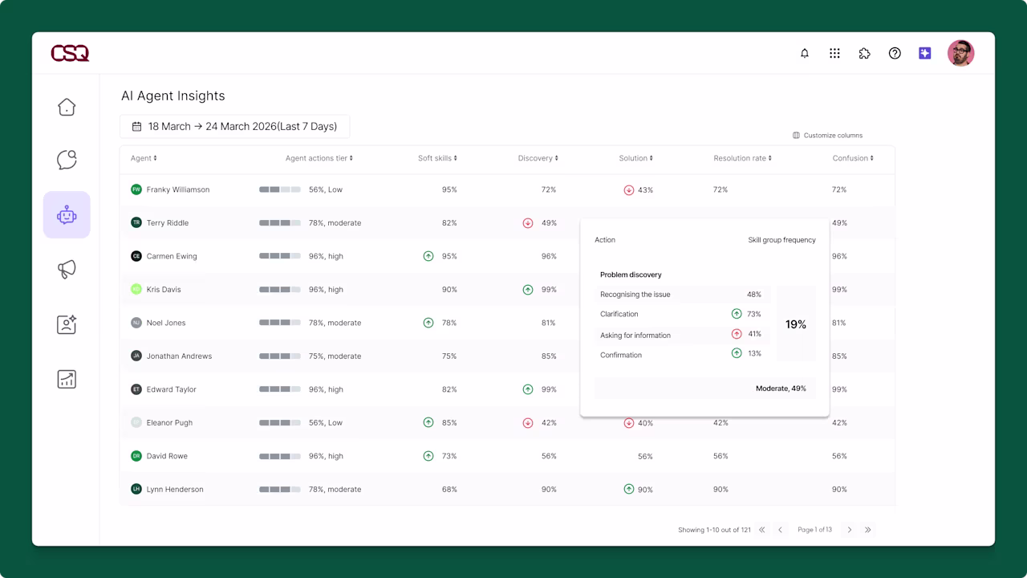Jump to the last page
The height and width of the screenshot is (578, 1027).
pos(868,530)
